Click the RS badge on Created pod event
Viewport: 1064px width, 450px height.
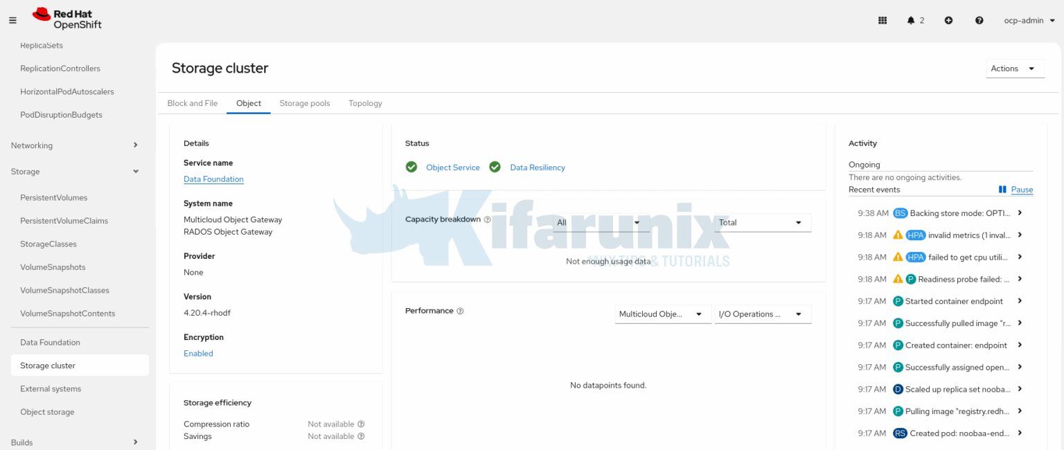900,433
